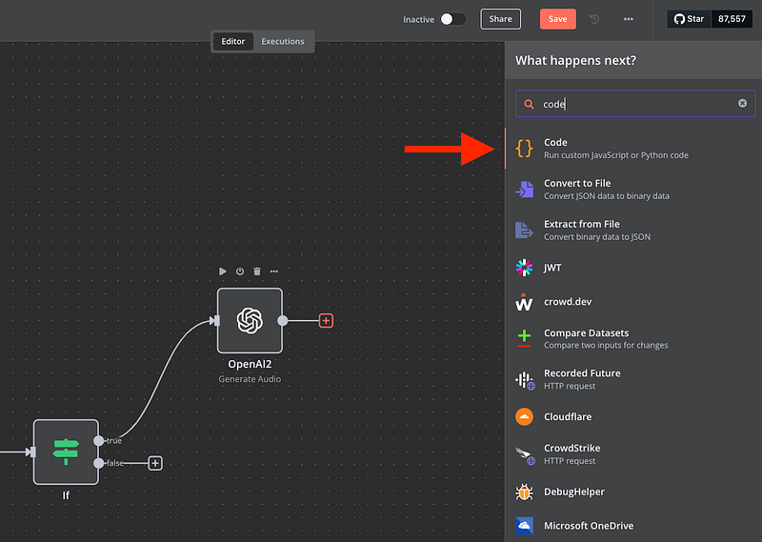This screenshot has height=542, width=762.
Task: Open the workflow history icon
Action: [x=595, y=19]
